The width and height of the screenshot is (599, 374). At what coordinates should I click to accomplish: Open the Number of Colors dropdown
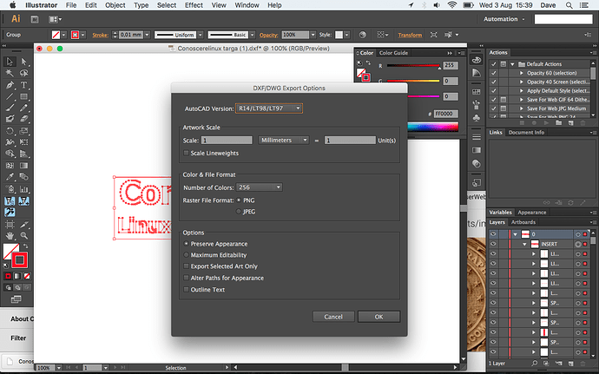pyautogui.click(x=259, y=187)
